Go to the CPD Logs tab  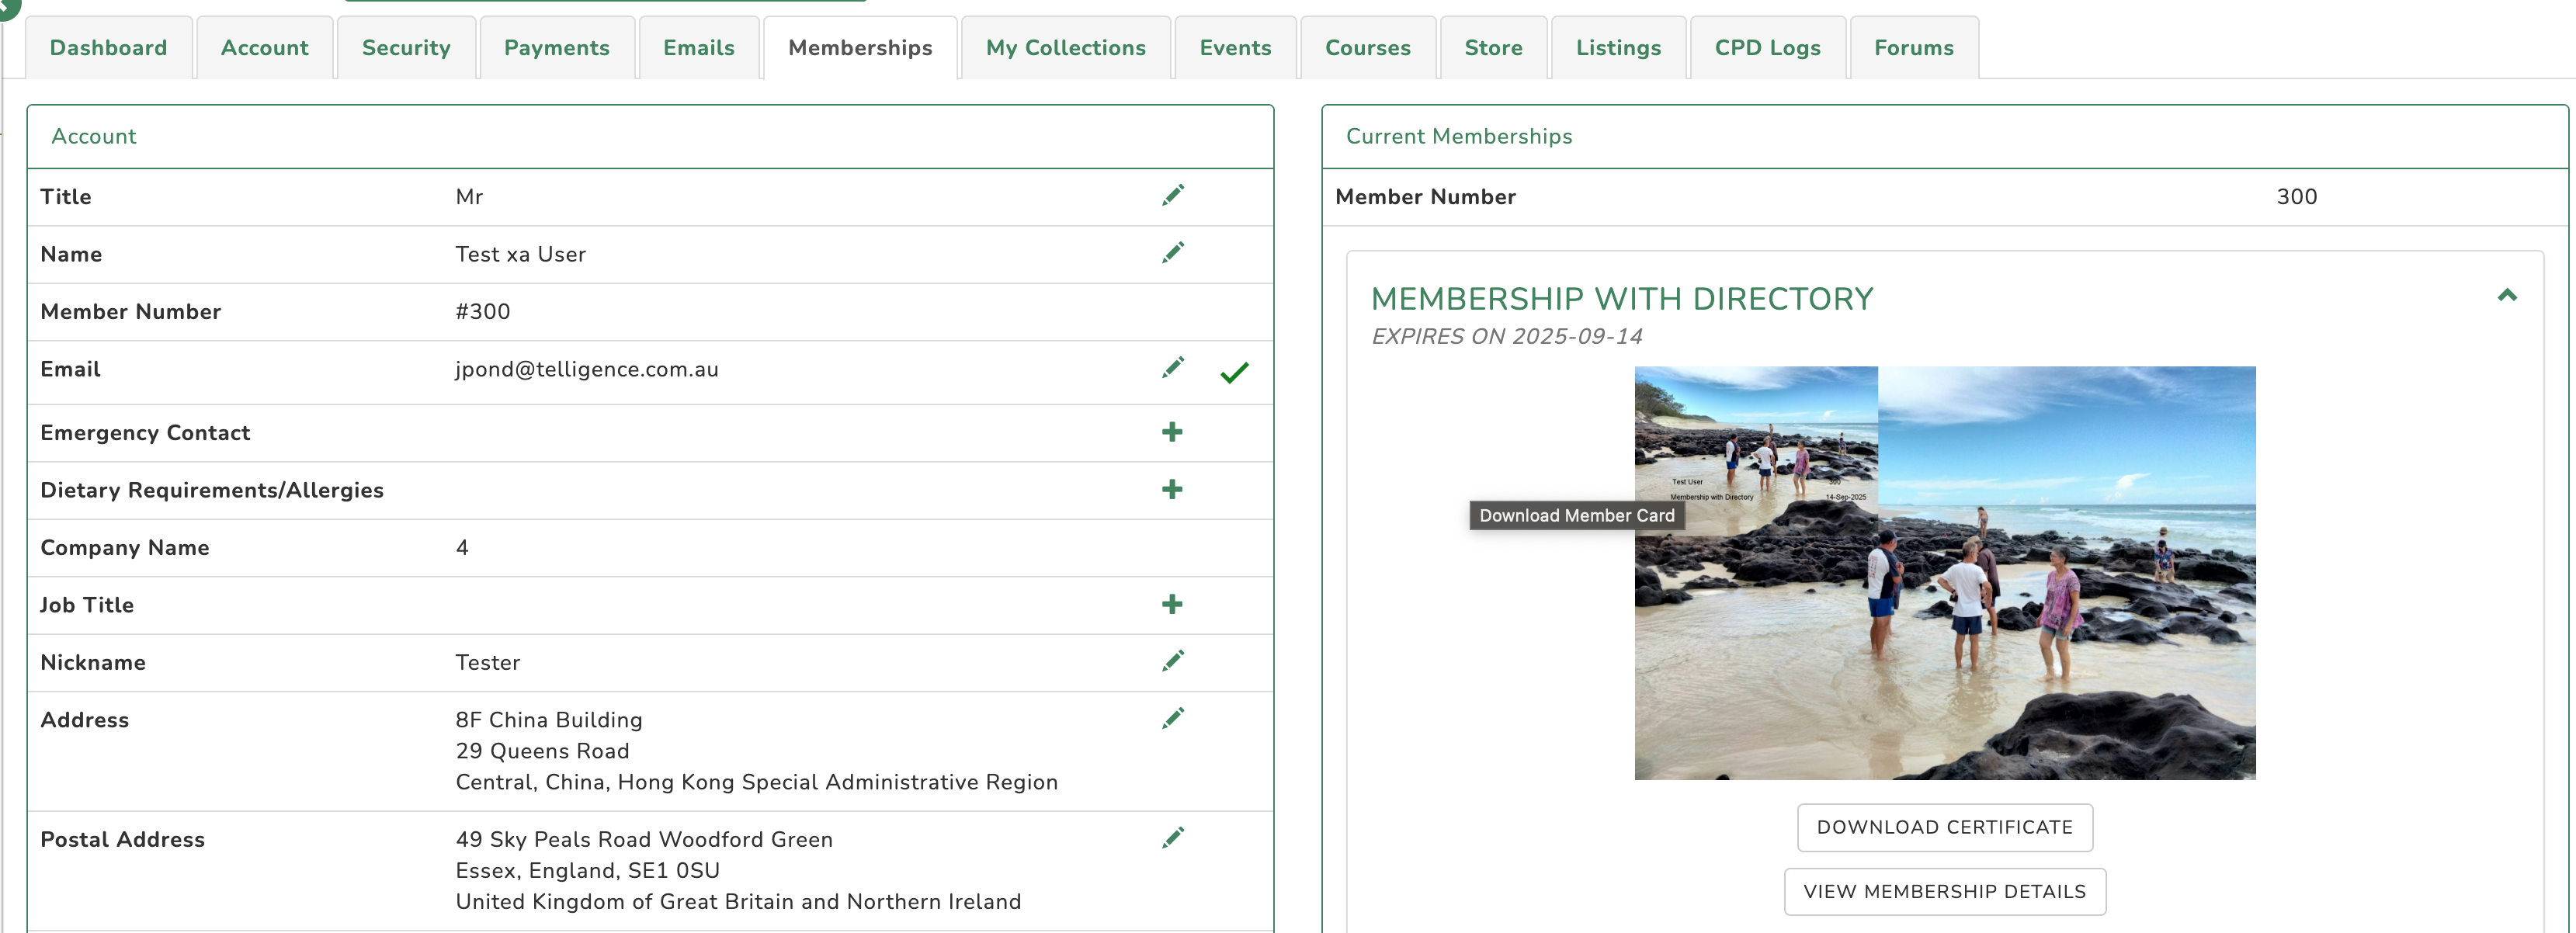(x=1766, y=48)
